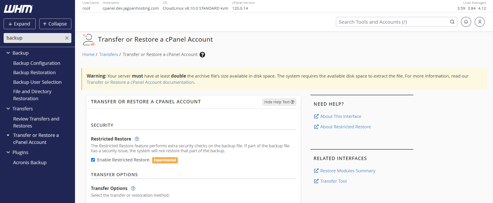The height and width of the screenshot is (203, 493).
Task: Open the notifications bell icon
Action: coord(466,22)
